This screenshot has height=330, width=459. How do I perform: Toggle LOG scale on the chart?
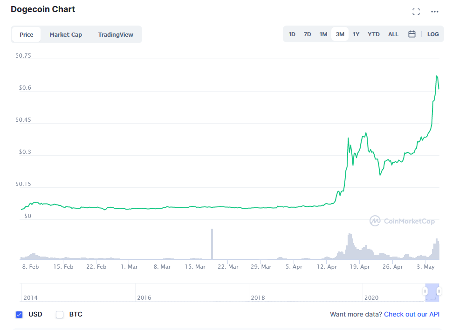(x=433, y=34)
